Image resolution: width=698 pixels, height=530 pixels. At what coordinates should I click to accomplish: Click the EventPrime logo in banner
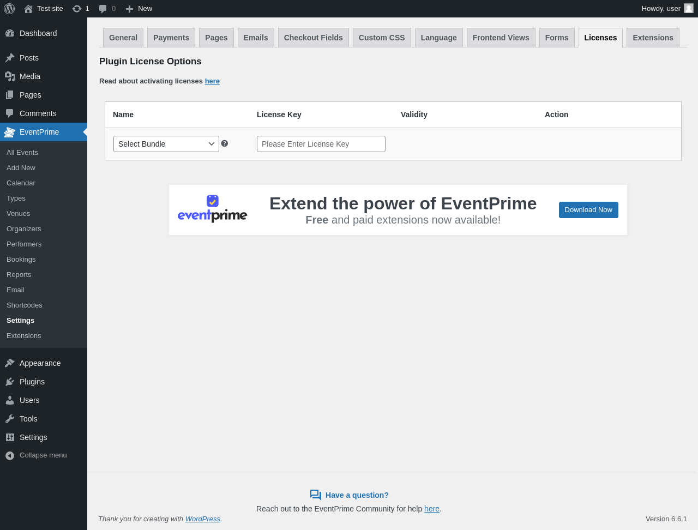click(x=213, y=209)
